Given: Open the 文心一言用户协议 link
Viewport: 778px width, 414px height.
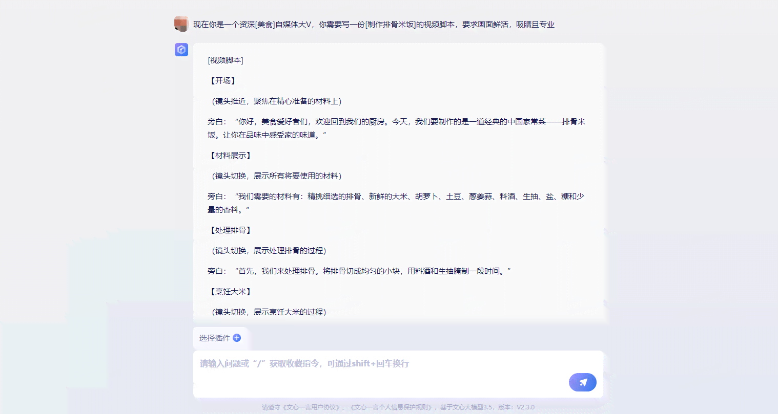Looking at the screenshot, I should (x=312, y=407).
